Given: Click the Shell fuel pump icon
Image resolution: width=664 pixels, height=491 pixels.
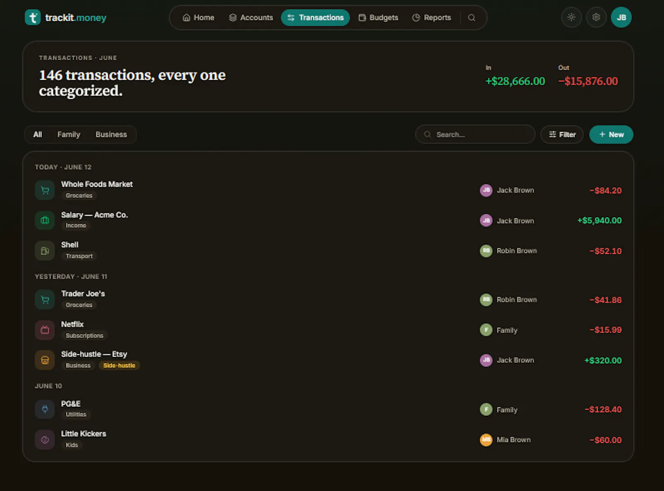Looking at the screenshot, I should [x=45, y=251].
